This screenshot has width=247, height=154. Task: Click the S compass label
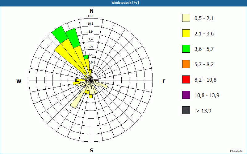[91, 150]
